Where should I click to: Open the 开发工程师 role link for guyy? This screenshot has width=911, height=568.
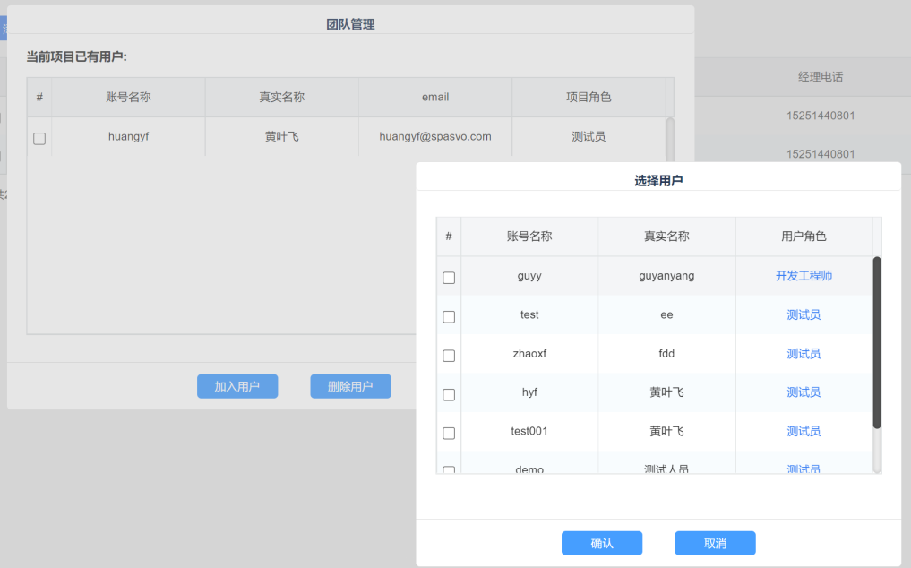pos(804,276)
